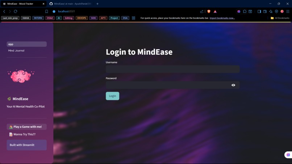This screenshot has width=292, height=164.
Task: Open the DSA bookmark folder
Action: (x=125, y=18)
